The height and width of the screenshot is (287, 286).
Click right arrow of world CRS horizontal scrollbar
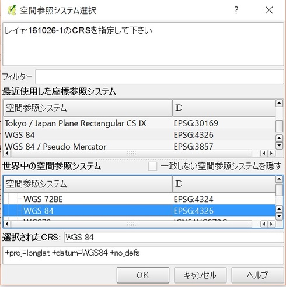point(271,224)
